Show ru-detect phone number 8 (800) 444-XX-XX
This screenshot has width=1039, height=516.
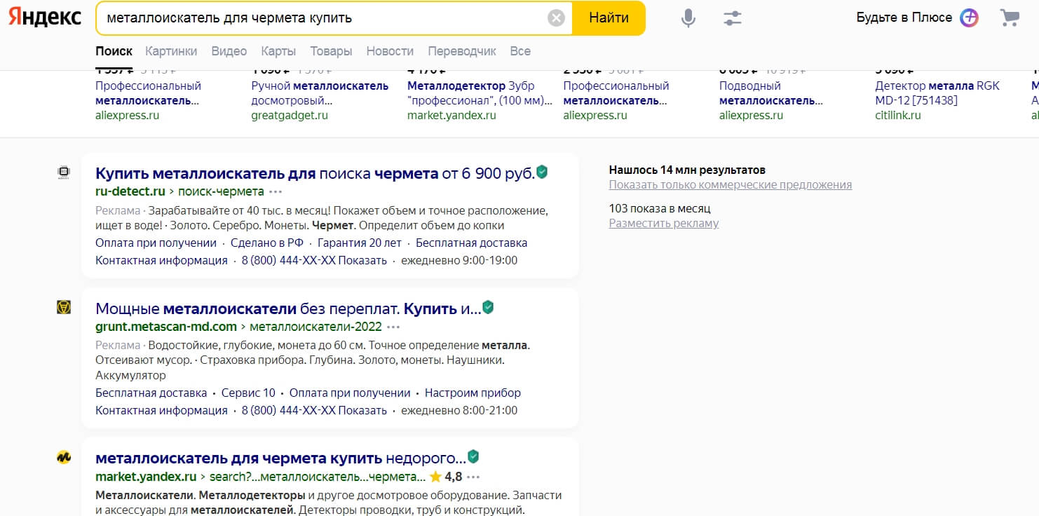point(314,261)
